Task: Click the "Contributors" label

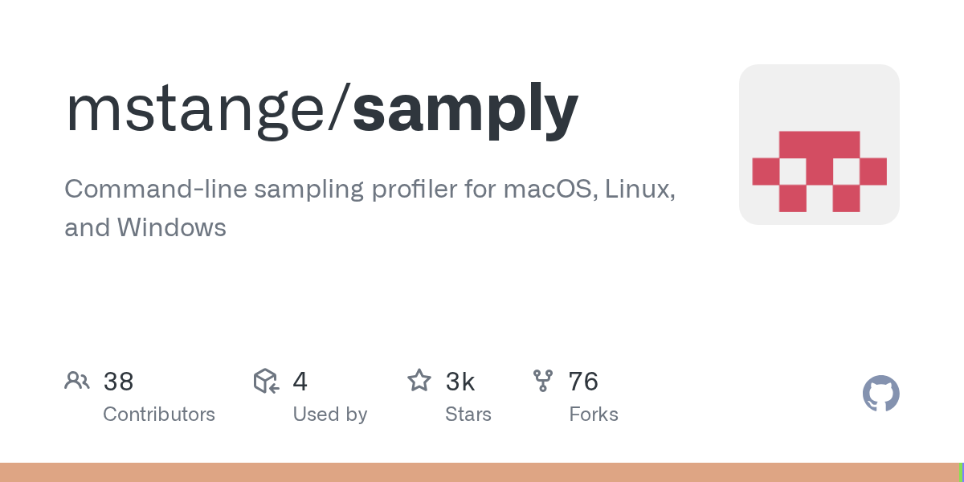Action: (x=159, y=415)
